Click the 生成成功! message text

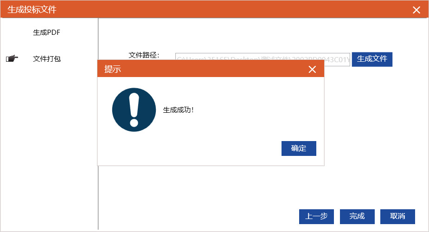[179, 110]
